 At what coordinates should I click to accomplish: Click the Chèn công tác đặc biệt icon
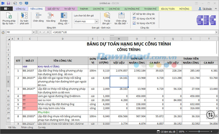(x=121, y=18)
